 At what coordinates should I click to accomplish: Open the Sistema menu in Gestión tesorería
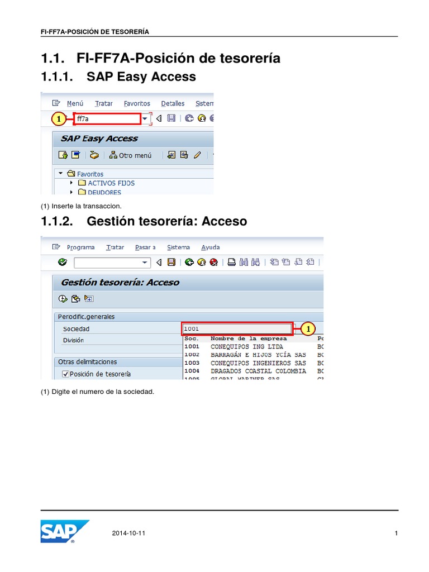178,247
